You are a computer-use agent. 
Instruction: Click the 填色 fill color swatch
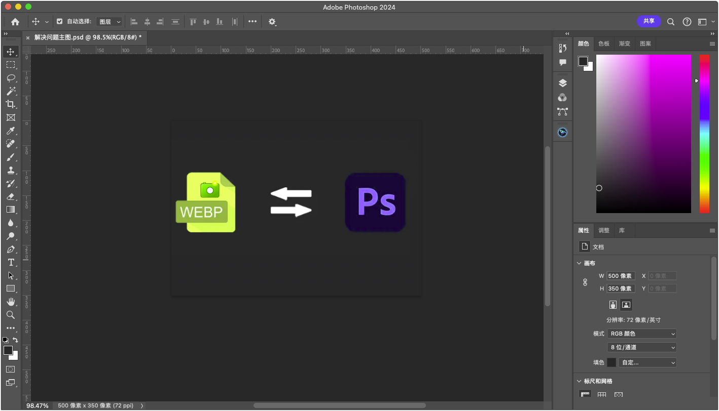[x=612, y=362]
